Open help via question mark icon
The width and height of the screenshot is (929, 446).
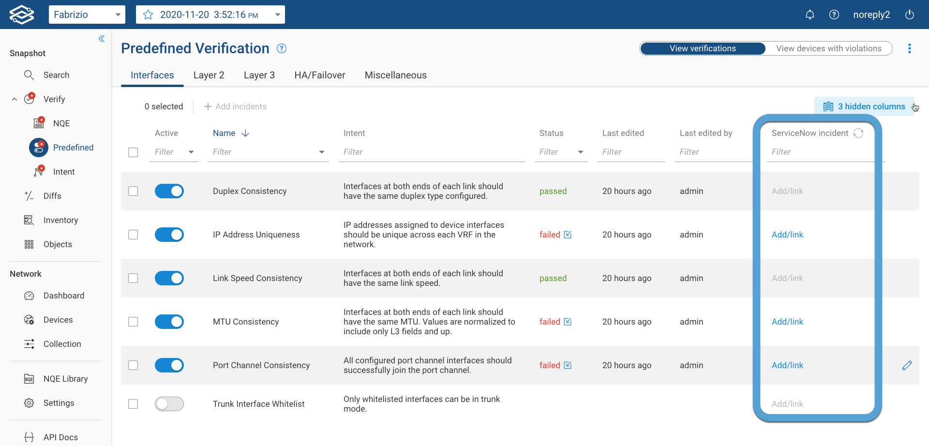pos(834,15)
